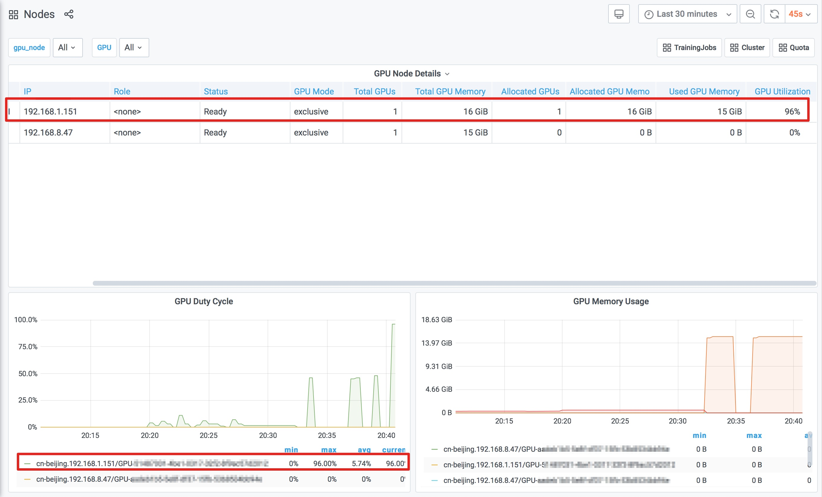Open the gpu_node All variable dropdown
The width and height of the screenshot is (822, 497).
[x=67, y=48]
